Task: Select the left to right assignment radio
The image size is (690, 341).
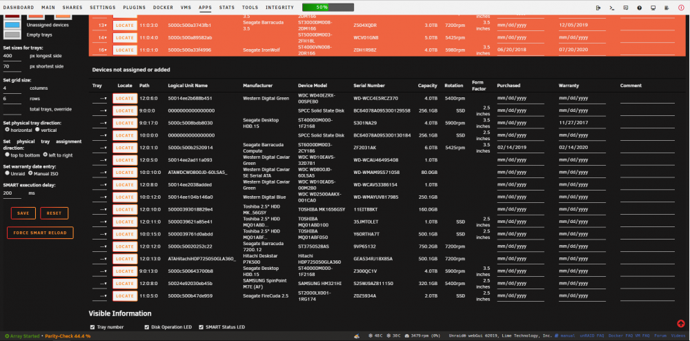Action: click(x=45, y=155)
